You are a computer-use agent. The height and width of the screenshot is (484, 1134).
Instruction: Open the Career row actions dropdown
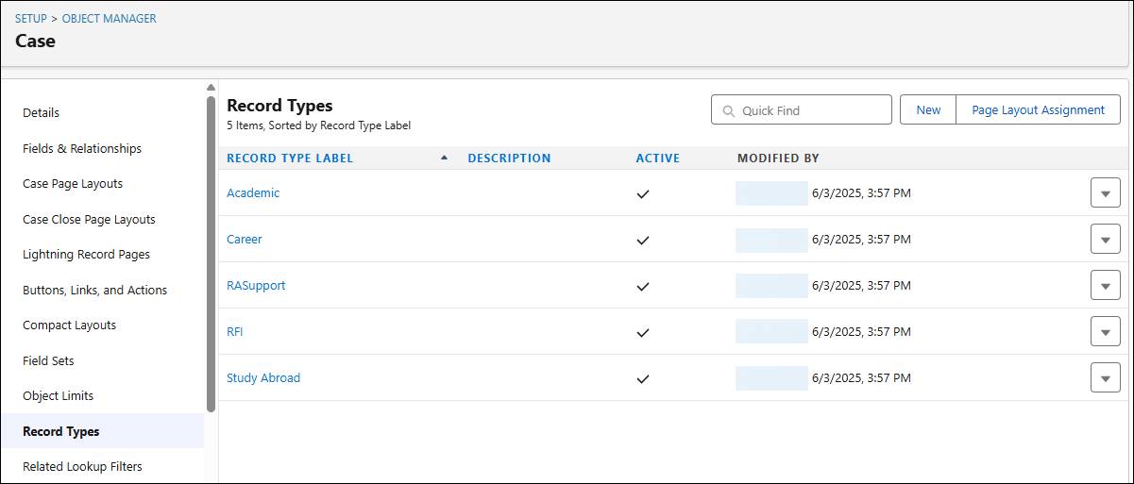pos(1105,240)
